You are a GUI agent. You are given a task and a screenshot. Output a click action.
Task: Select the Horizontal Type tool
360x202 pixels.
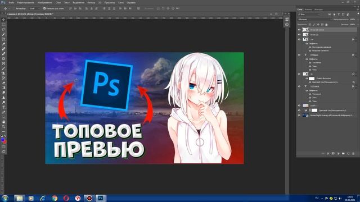tap(3, 107)
